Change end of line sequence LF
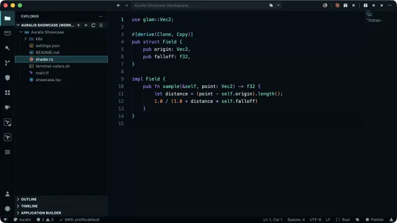Screen dimensions: 397x223 point(328,220)
